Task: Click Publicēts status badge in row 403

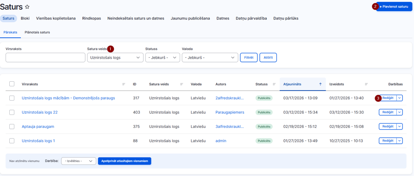Action: 264,112
